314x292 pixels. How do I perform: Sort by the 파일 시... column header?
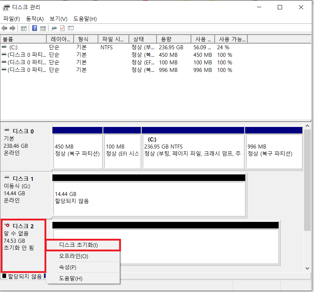coord(113,39)
